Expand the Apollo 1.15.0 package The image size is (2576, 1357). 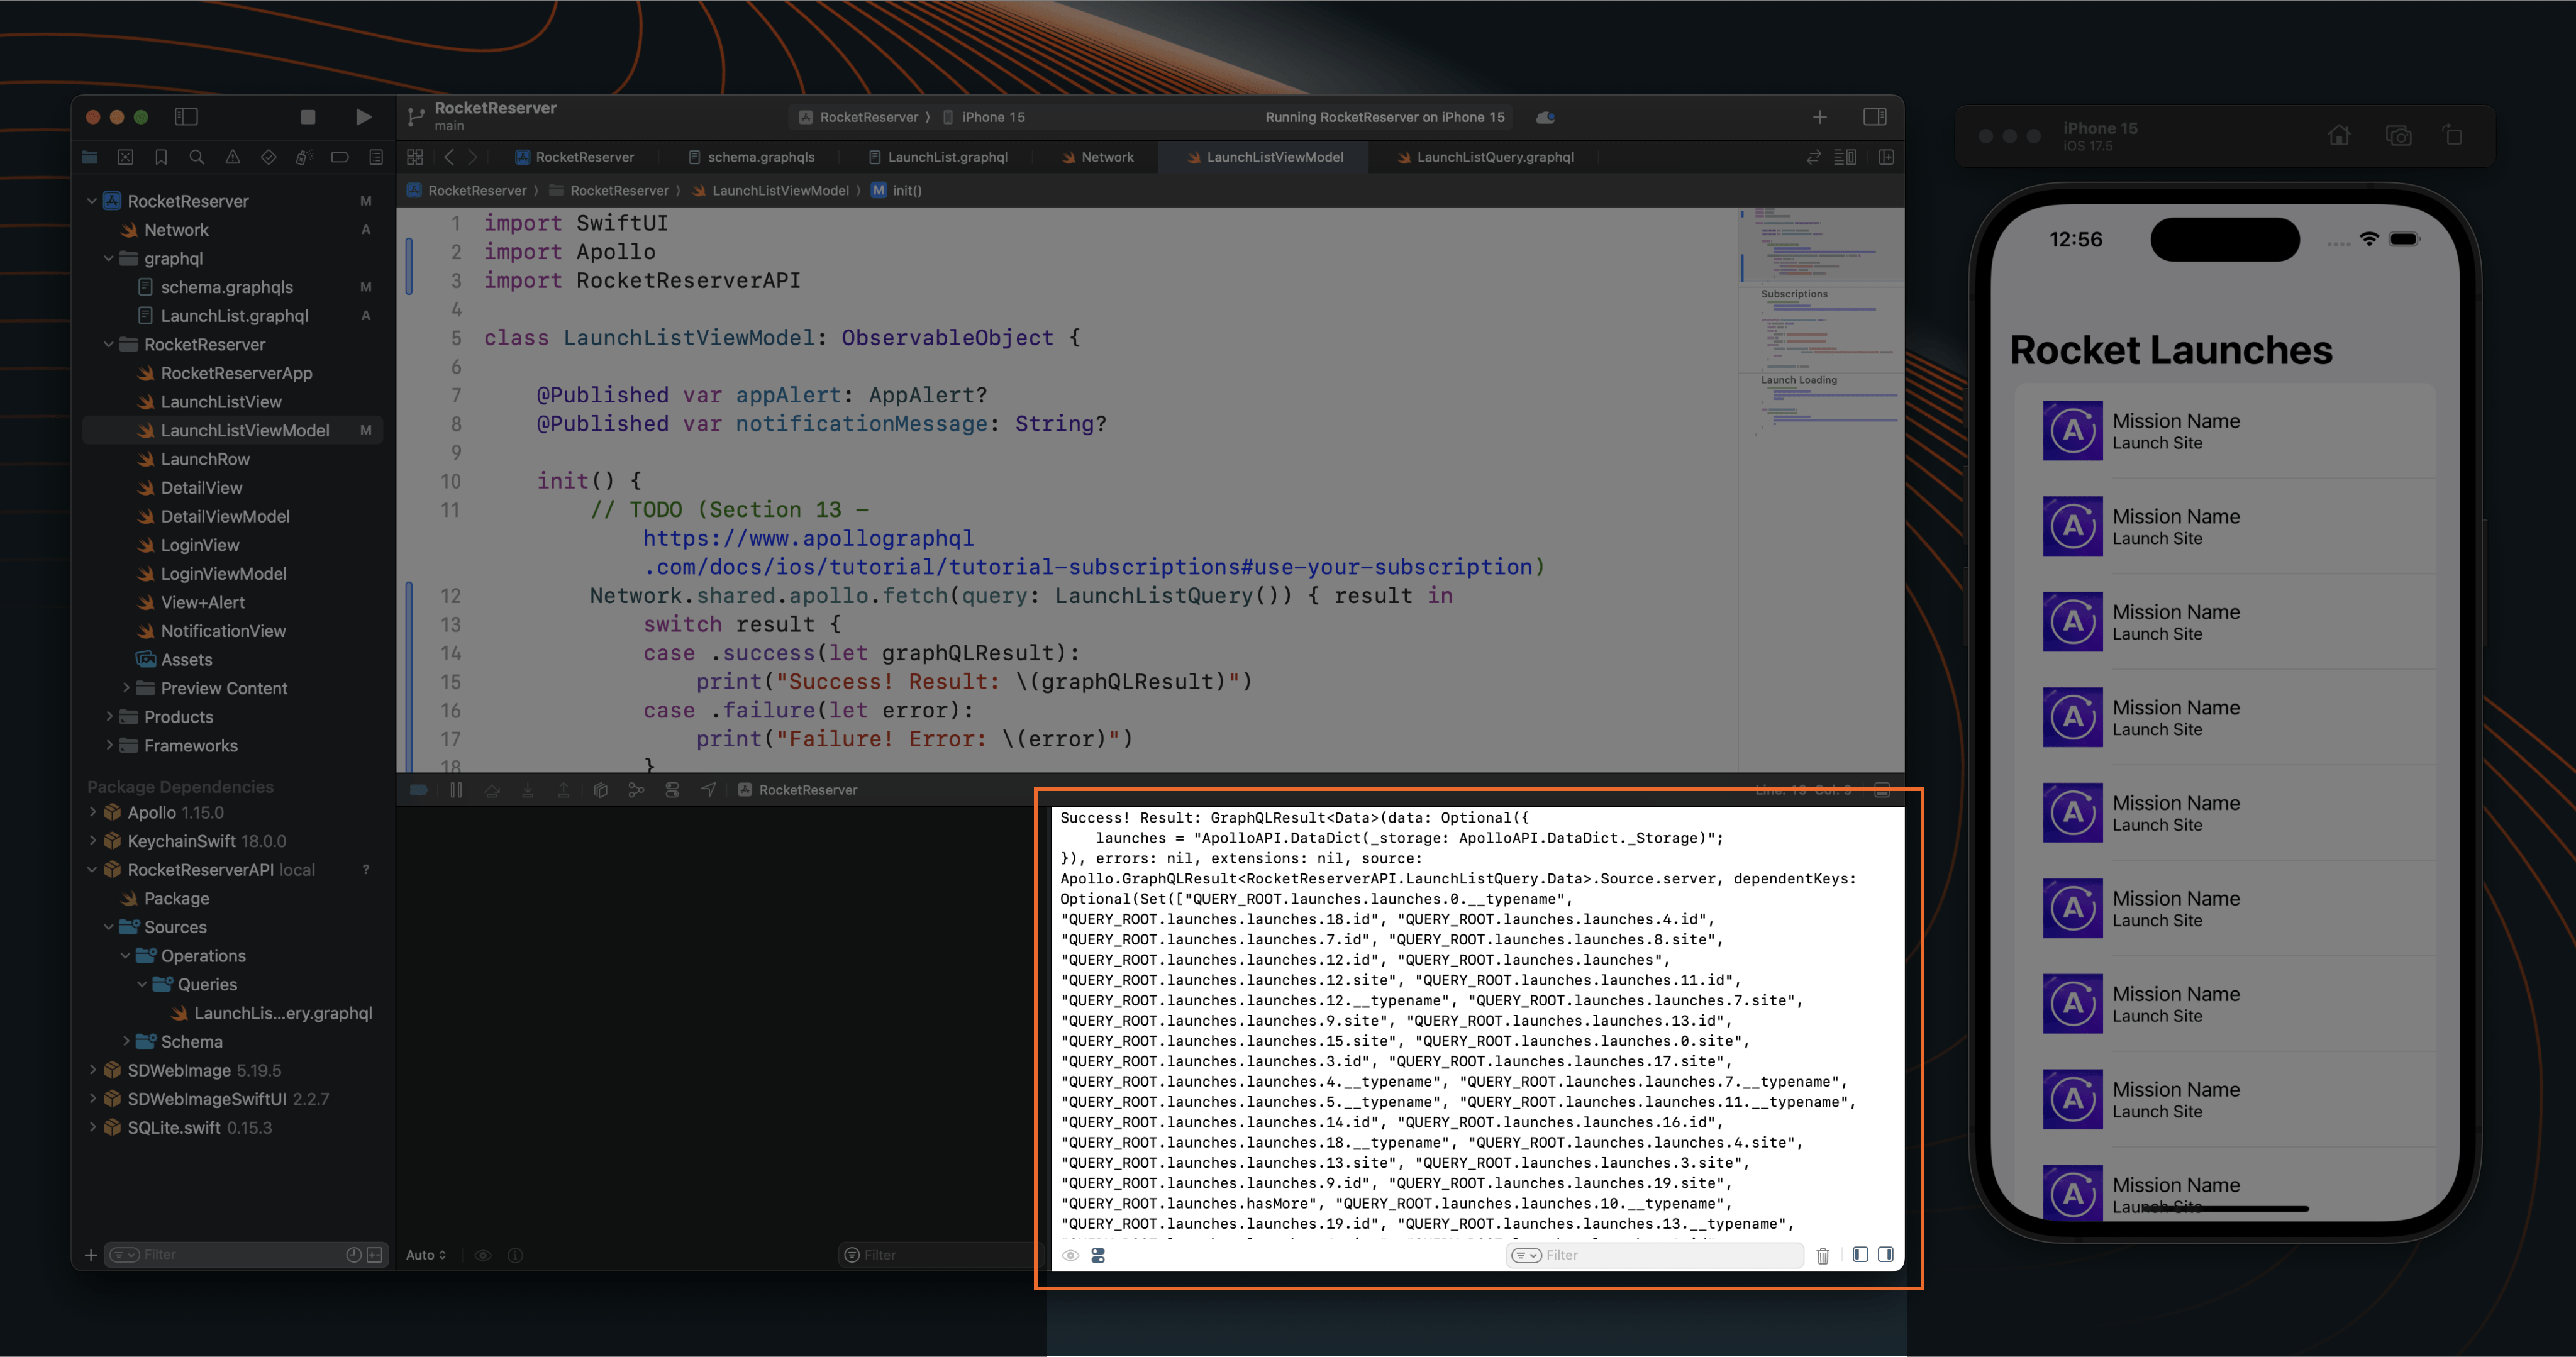tap(93, 812)
